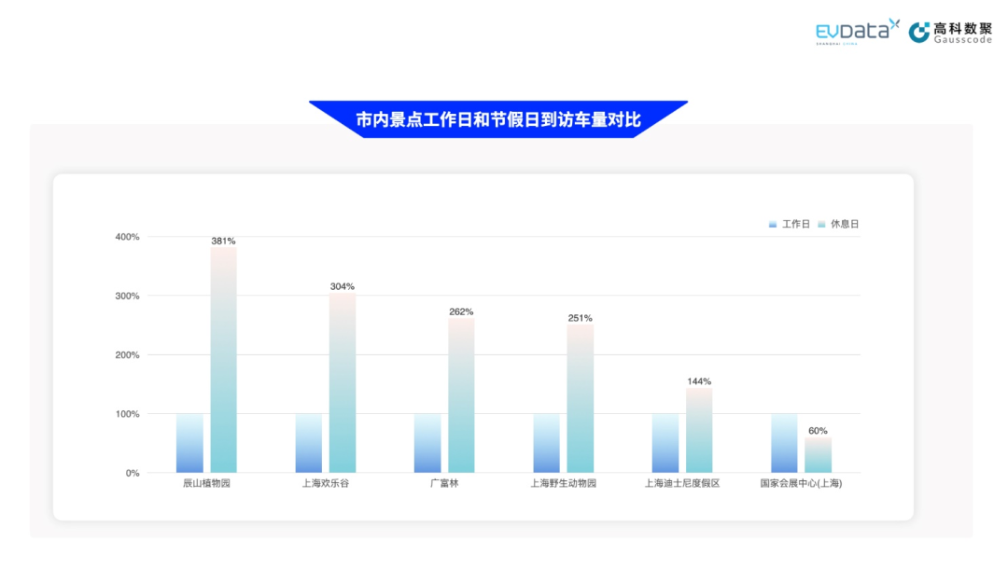Click the 上海欢乐谷 axis label
The image size is (1008, 567).
[325, 484]
